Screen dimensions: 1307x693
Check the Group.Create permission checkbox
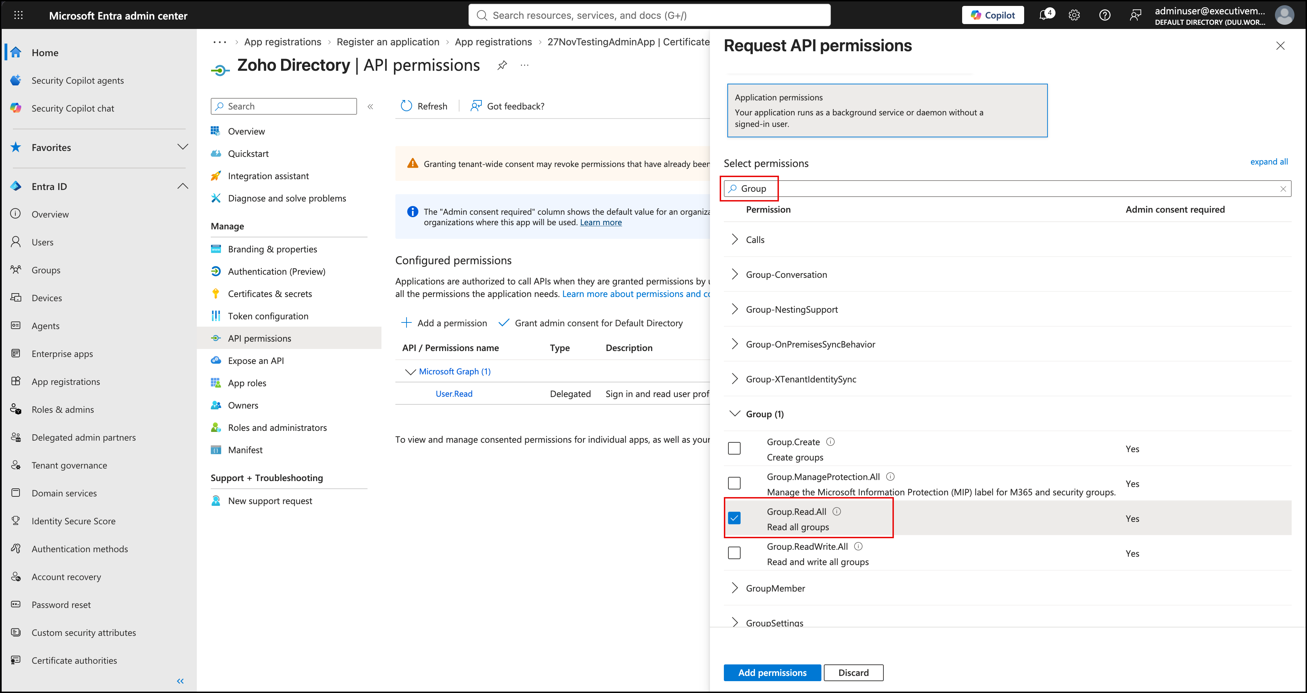pos(734,448)
